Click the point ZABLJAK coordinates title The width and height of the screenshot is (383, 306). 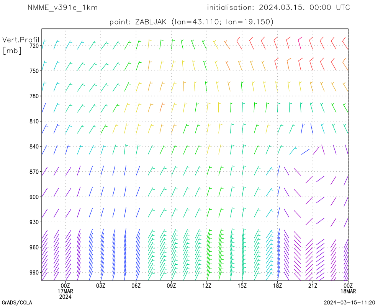pos(191,22)
